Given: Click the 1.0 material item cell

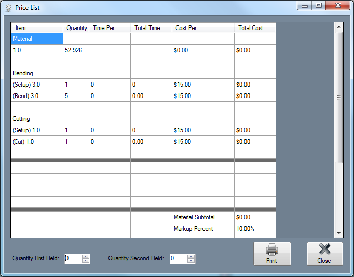Looking at the screenshot, I should (37, 50).
